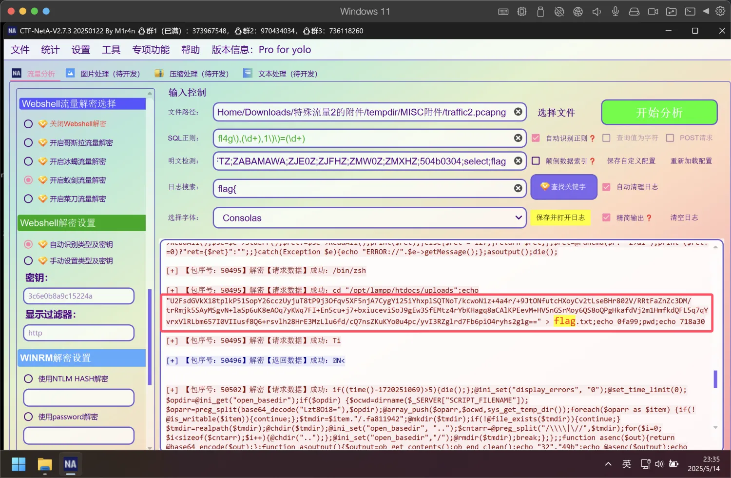The height and width of the screenshot is (478, 731).
Task: Open the 设置 menu
Action: [81, 50]
